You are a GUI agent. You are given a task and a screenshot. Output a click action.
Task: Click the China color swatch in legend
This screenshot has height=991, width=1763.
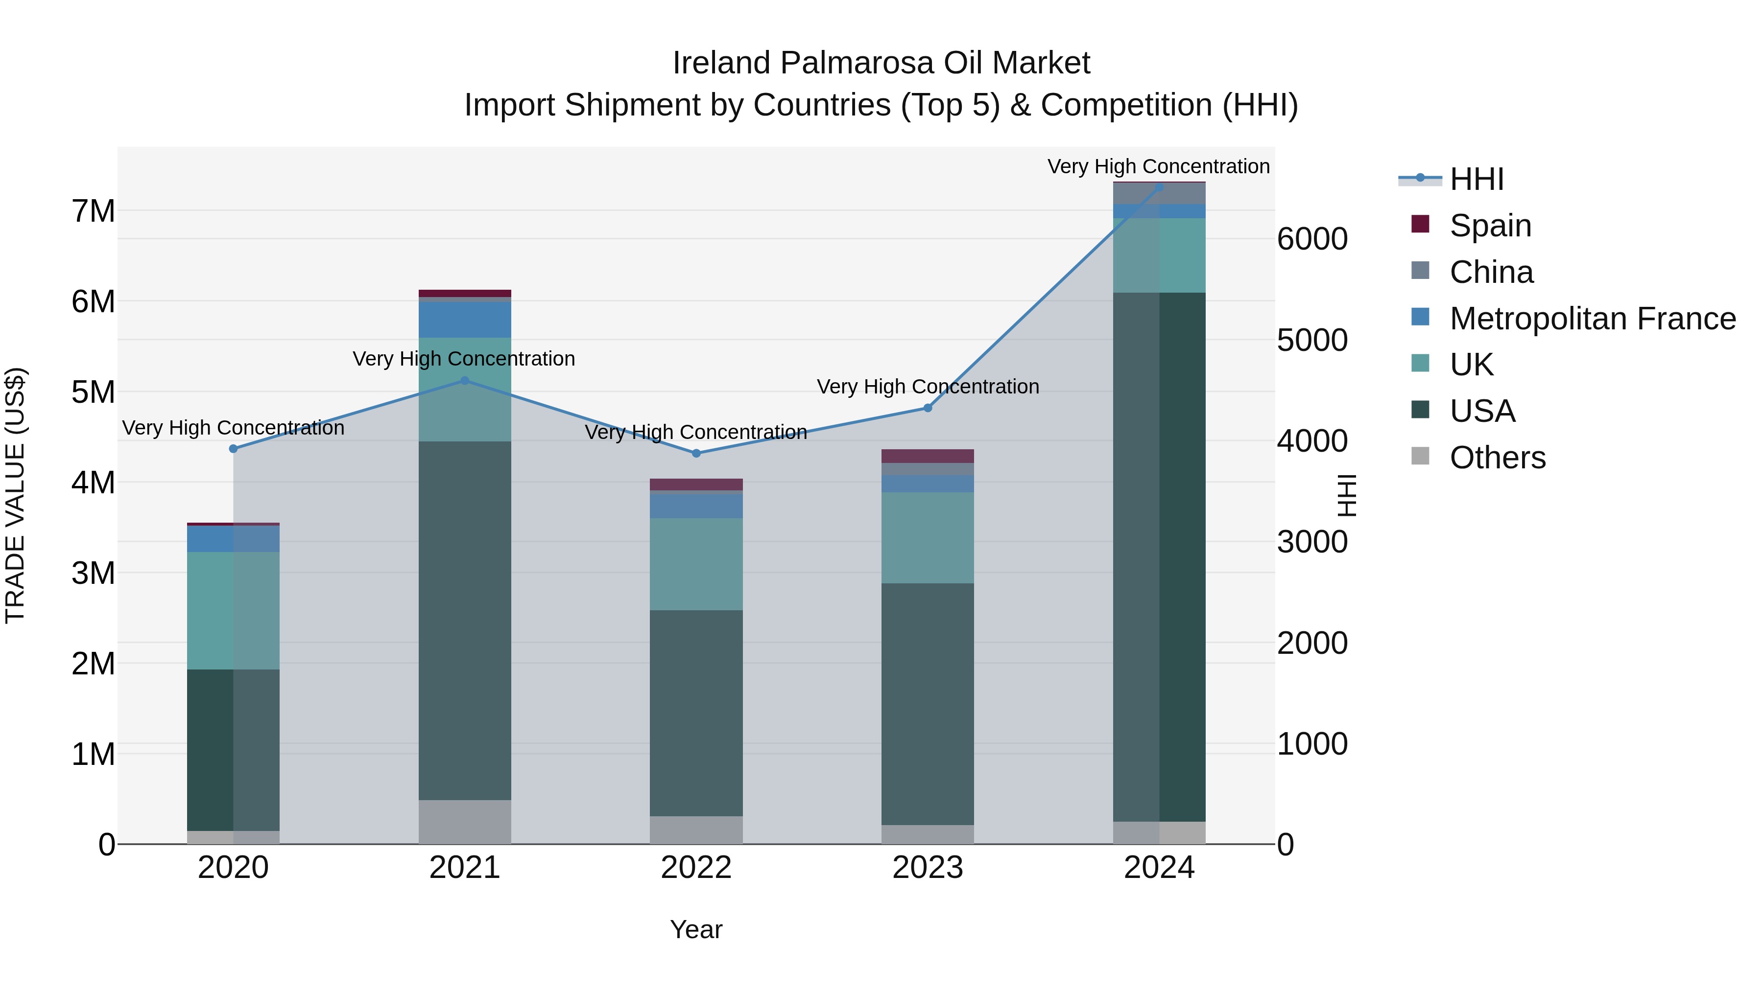click(1420, 270)
